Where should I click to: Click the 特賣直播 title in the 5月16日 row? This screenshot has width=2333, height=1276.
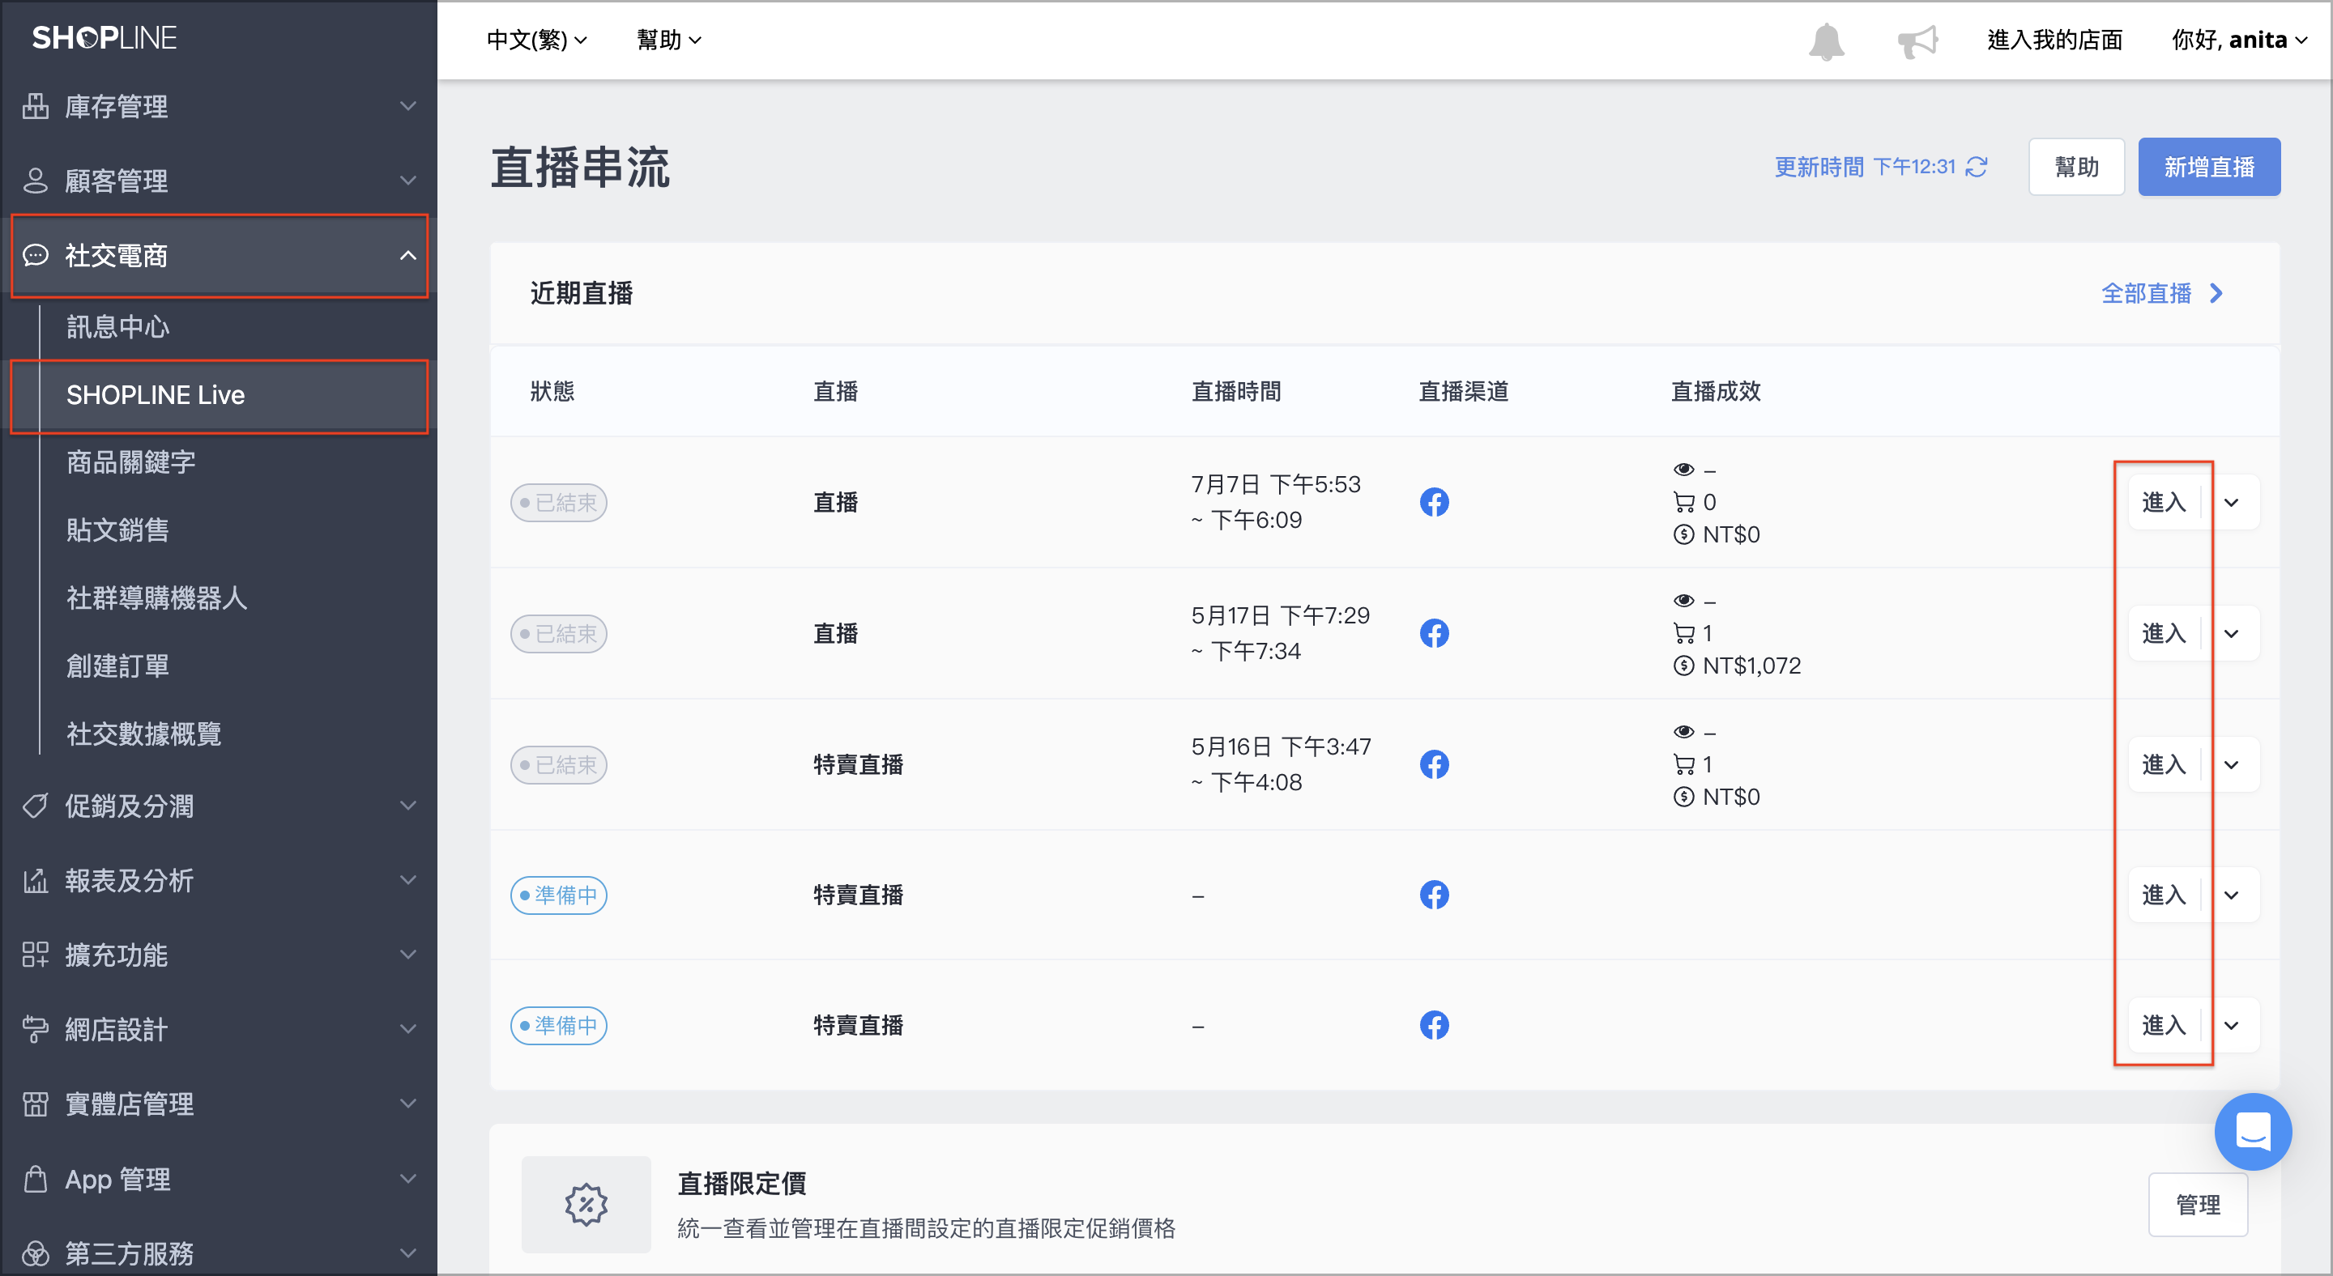[x=858, y=764]
